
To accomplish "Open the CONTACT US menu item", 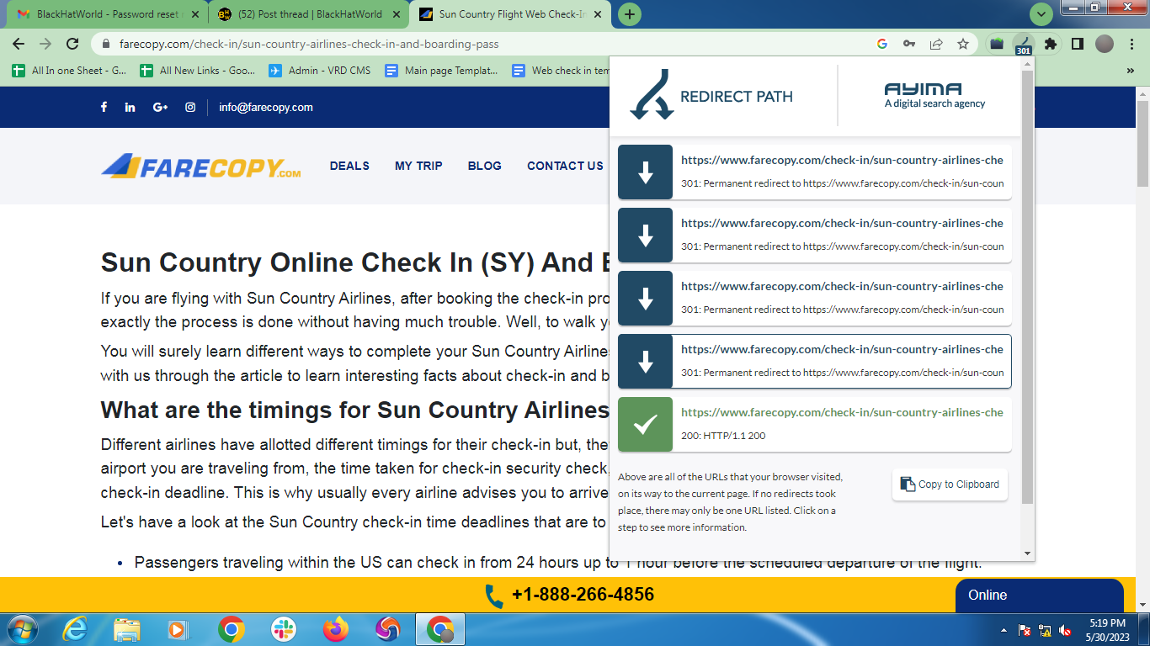I will point(565,166).
